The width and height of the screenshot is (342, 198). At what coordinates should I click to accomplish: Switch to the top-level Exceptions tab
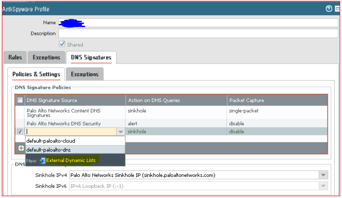click(47, 57)
